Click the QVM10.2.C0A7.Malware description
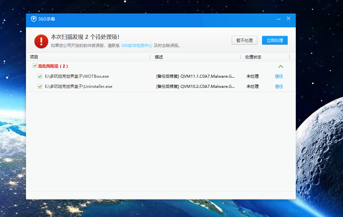This screenshot has height=217, width=343. pos(195,87)
